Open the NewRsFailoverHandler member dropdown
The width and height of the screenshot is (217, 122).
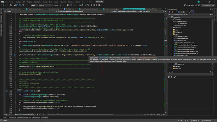pyautogui.click(x=138, y=12)
